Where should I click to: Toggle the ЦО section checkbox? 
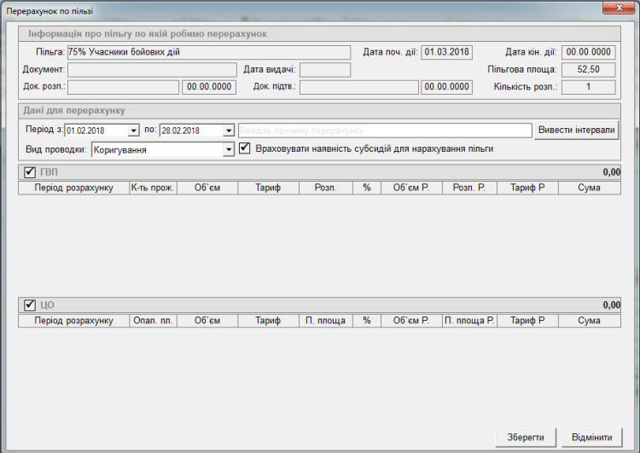[x=30, y=305]
